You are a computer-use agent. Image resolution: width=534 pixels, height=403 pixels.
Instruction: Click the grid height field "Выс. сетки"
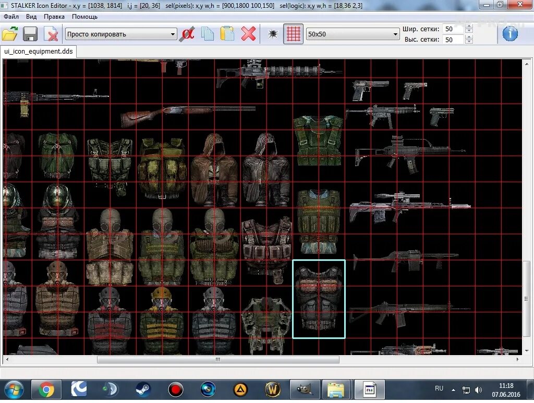pos(453,40)
